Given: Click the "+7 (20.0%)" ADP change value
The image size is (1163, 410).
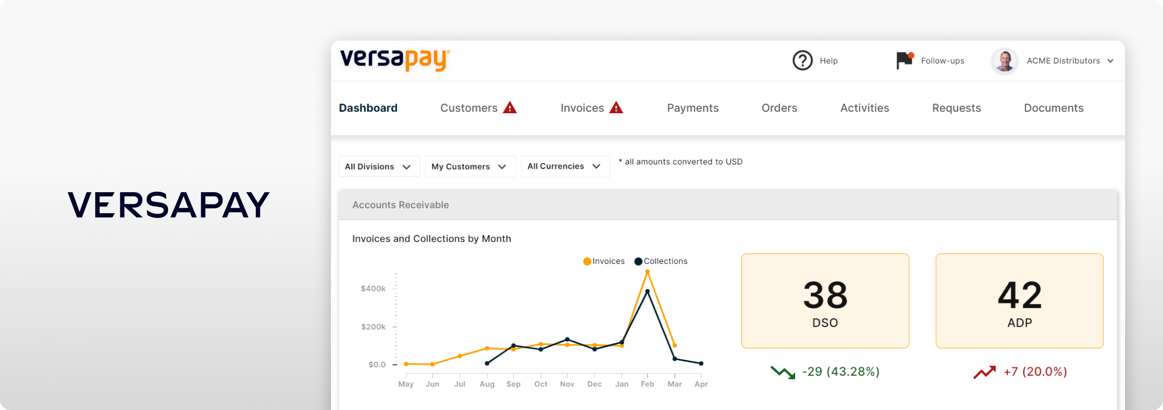Looking at the screenshot, I should click(x=1035, y=372).
